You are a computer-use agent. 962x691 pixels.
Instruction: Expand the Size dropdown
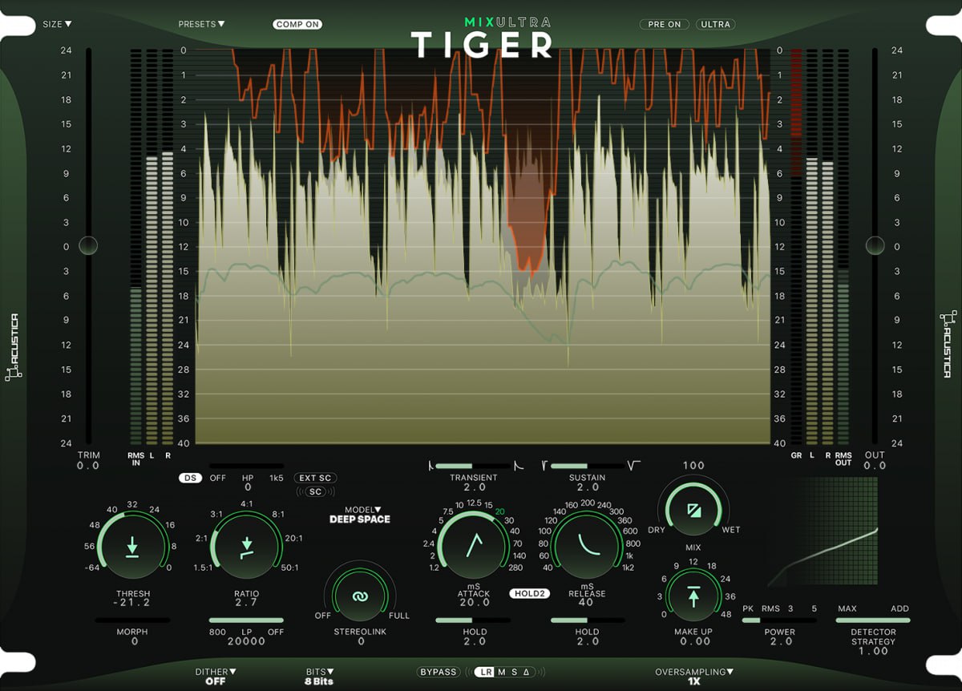(x=57, y=24)
